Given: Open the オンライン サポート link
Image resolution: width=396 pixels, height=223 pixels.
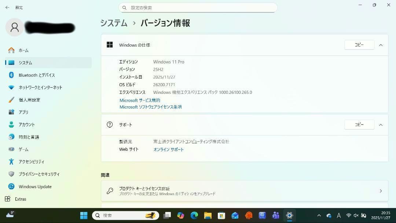Looking at the screenshot, I should tap(168, 149).
